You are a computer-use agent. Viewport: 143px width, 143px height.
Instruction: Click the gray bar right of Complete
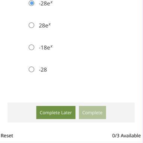[x=120, y=112]
